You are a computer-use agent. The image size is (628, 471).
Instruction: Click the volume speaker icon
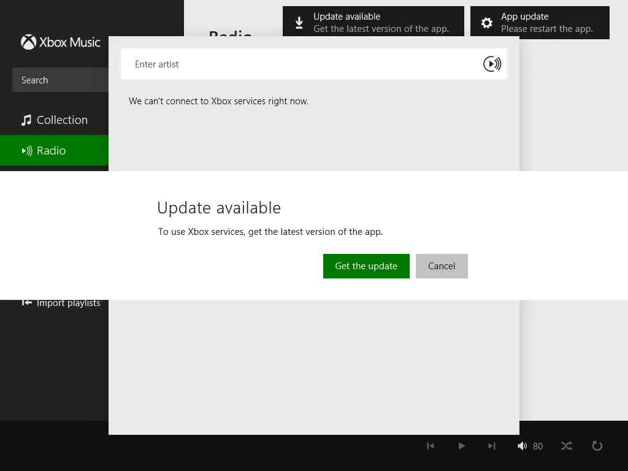(x=522, y=446)
